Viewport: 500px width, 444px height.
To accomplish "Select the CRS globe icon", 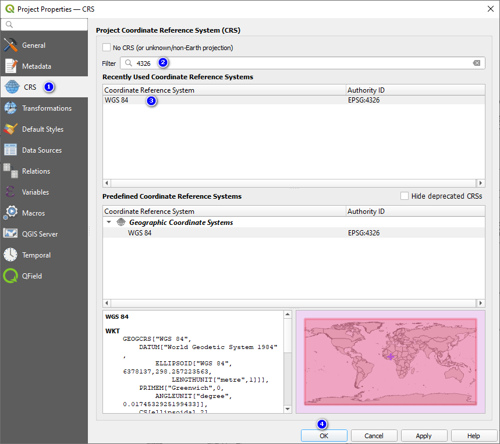I will (12, 87).
